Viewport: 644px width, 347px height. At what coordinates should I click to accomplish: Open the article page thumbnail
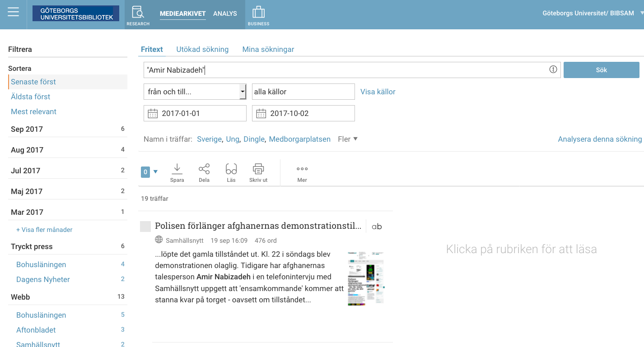click(365, 278)
